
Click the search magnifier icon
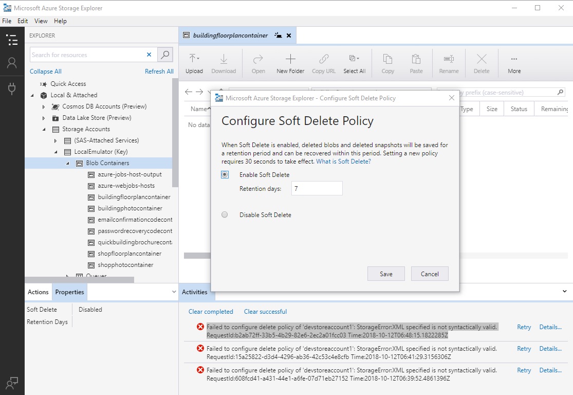click(165, 55)
